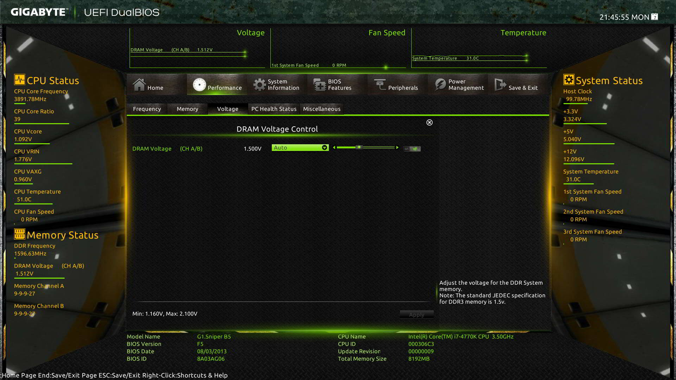Click Memory Channel A timings 9-9-9-27
This screenshot has height=380, width=676.
click(x=25, y=294)
